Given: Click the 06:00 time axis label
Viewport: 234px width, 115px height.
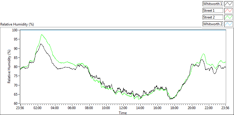Looking at the screenshot, I should (72, 108).
